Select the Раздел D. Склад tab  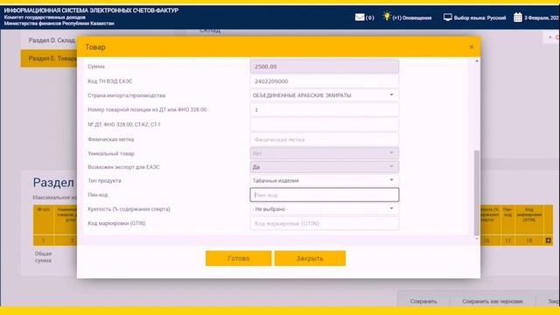click(x=52, y=40)
